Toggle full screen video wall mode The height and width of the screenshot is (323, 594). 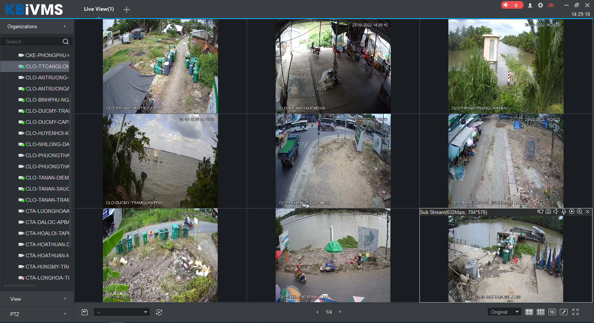(575, 312)
